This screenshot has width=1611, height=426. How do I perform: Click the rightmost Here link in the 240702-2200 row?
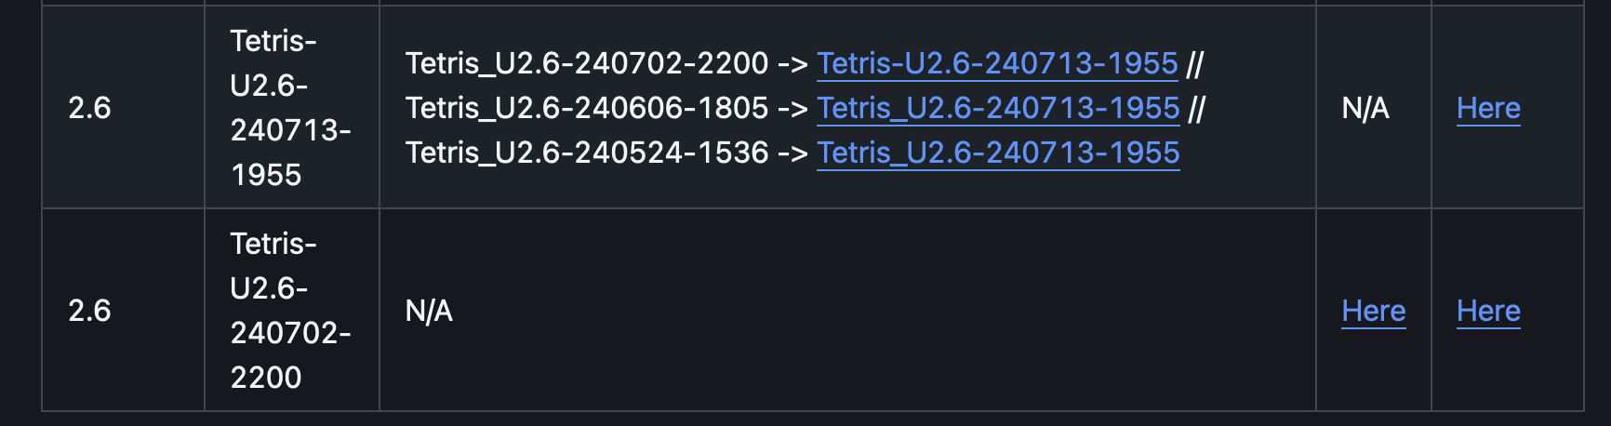tap(1488, 311)
